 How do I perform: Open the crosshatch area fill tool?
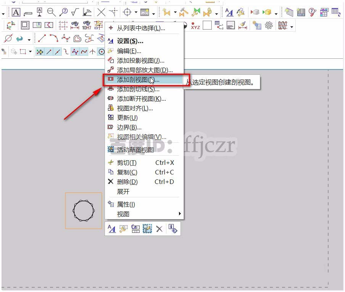[25, 25]
